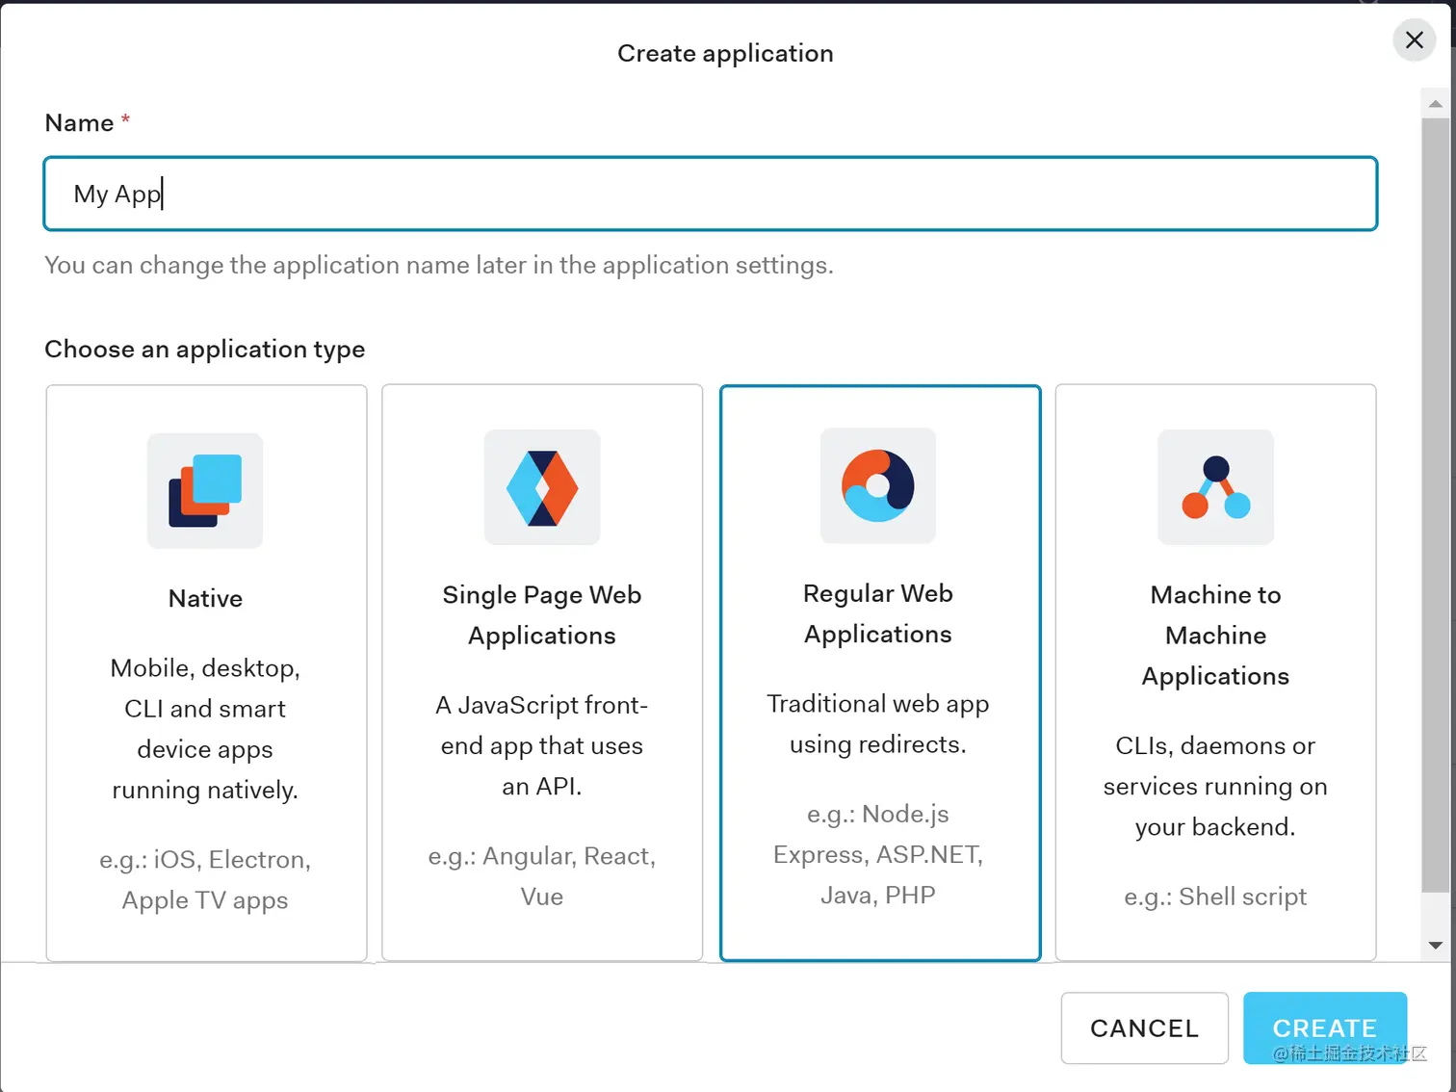
Task: Close the Create application dialog
Action: (1413, 39)
